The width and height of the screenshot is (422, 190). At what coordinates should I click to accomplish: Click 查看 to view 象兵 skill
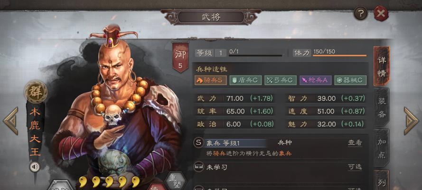coord(355,143)
